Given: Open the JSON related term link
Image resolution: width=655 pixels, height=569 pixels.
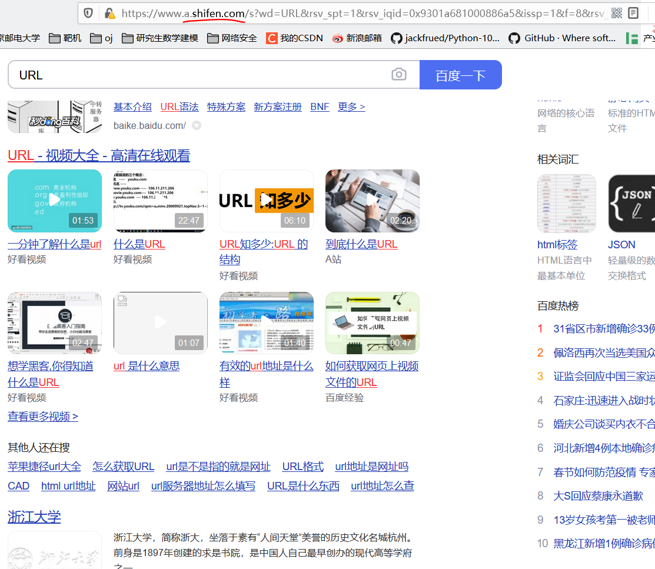Looking at the screenshot, I should coord(621,245).
